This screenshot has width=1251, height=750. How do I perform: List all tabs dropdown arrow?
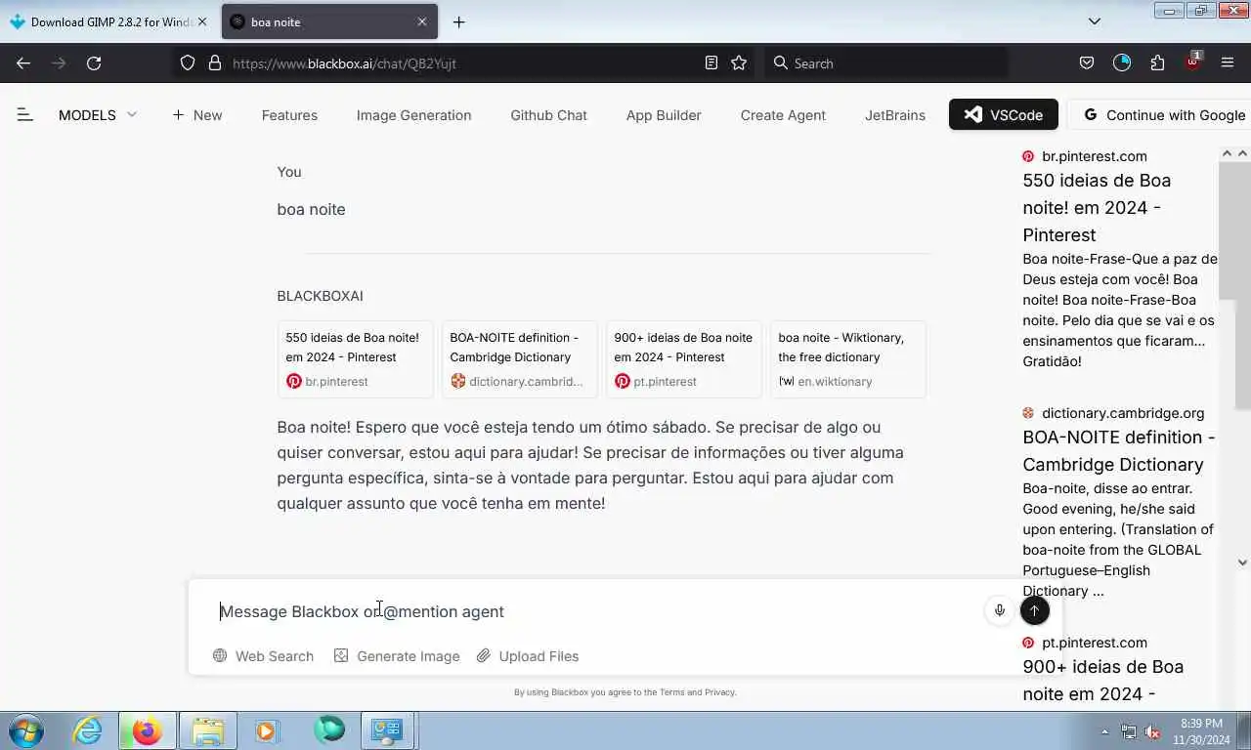tap(1095, 21)
